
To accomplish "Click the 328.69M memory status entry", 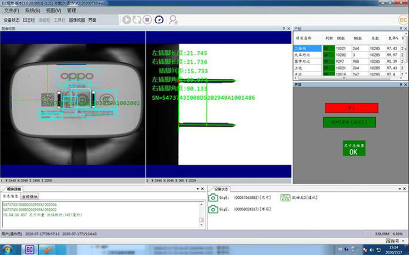I will point(382,234).
